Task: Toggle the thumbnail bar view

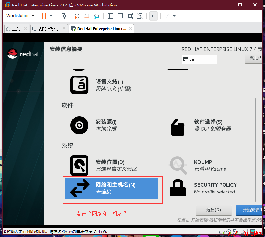Action: (x=120, y=16)
